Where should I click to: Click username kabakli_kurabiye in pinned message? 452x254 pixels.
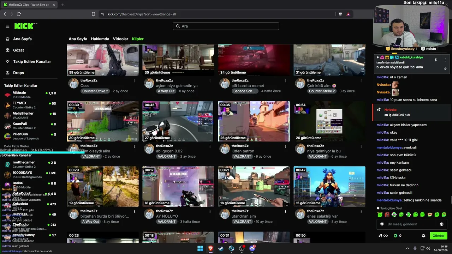click(x=411, y=57)
